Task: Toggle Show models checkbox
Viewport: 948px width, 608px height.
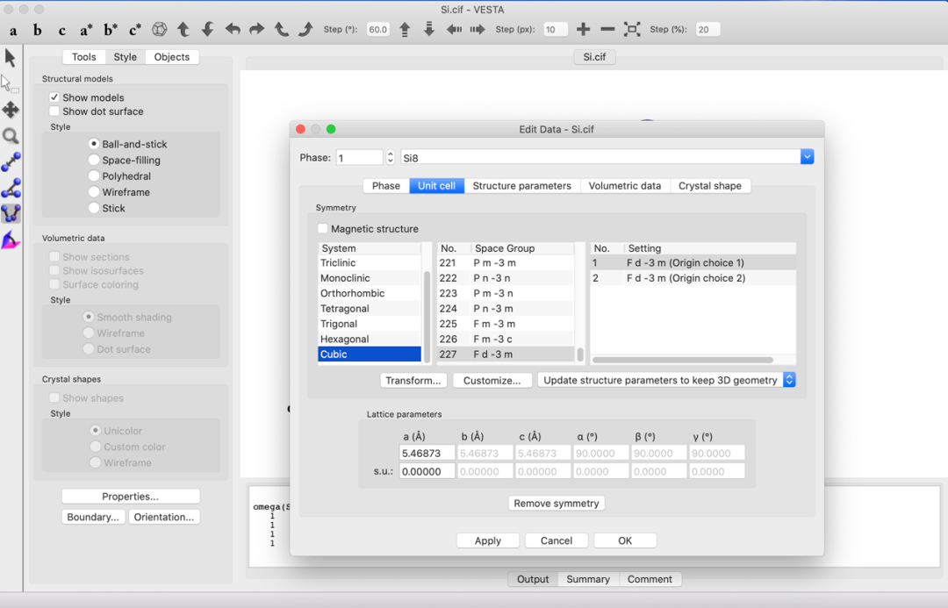Action: tap(54, 97)
